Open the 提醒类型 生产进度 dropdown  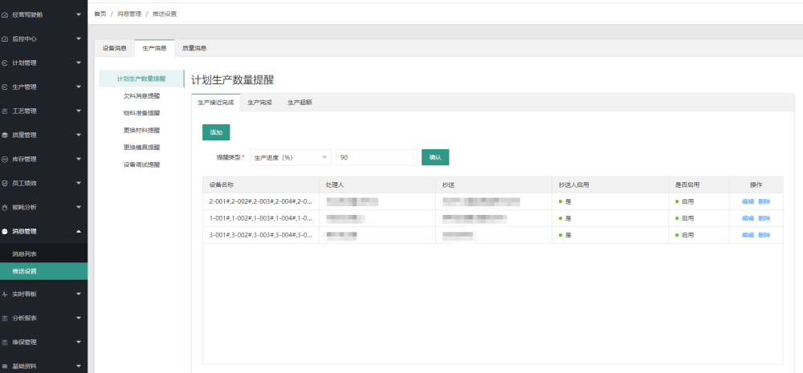coord(291,158)
